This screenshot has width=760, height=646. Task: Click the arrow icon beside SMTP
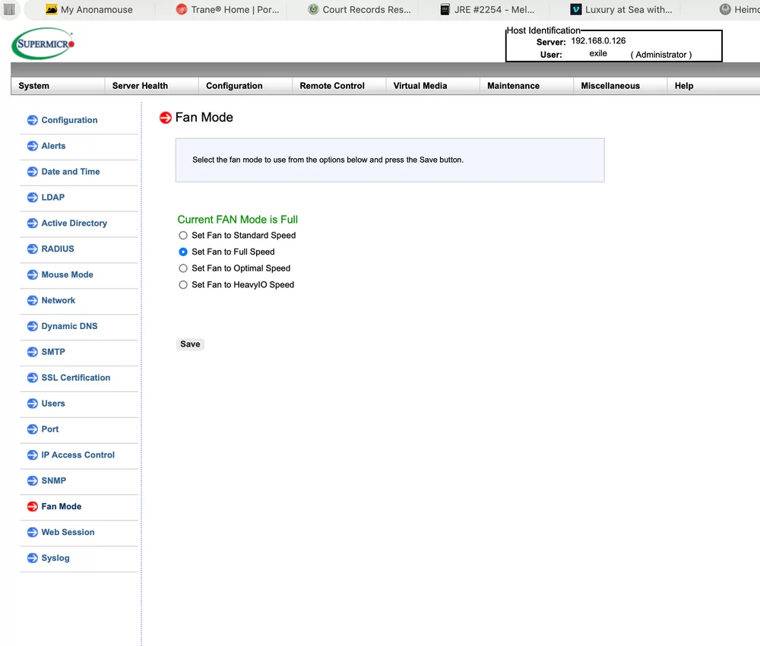point(33,352)
